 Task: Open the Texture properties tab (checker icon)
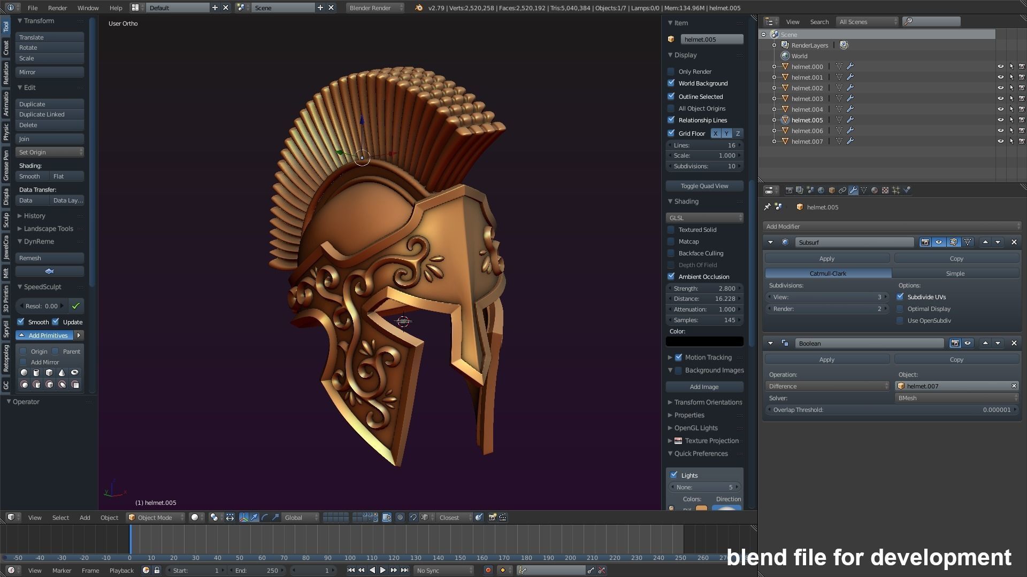885,190
